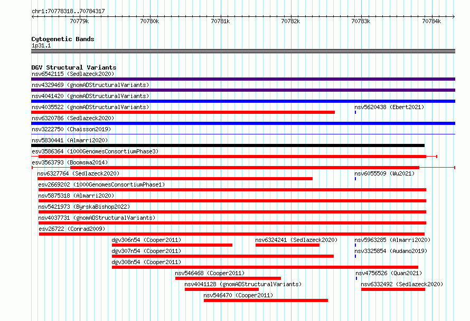Screen dimensions: 470x321
Task: Click the thin blue line under nsv3222750
Action: click(243, 134)
